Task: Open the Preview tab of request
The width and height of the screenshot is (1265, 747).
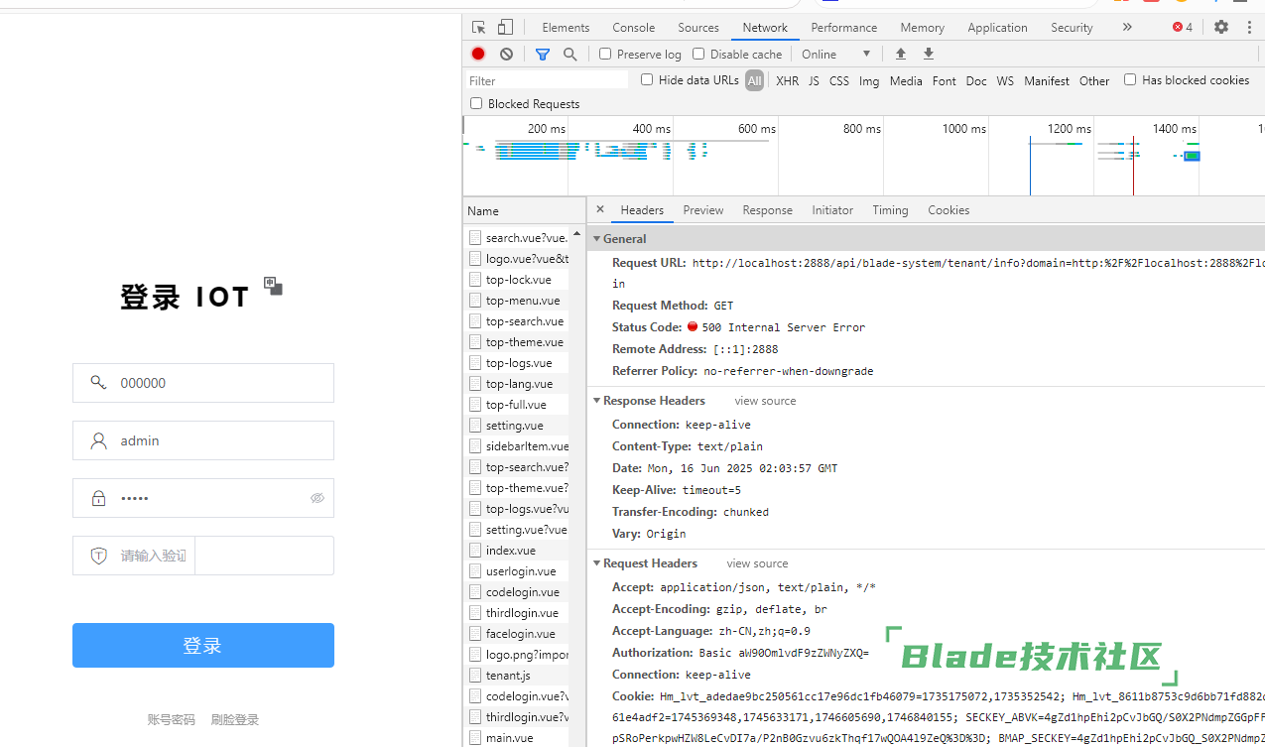Action: click(x=703, y=210)
